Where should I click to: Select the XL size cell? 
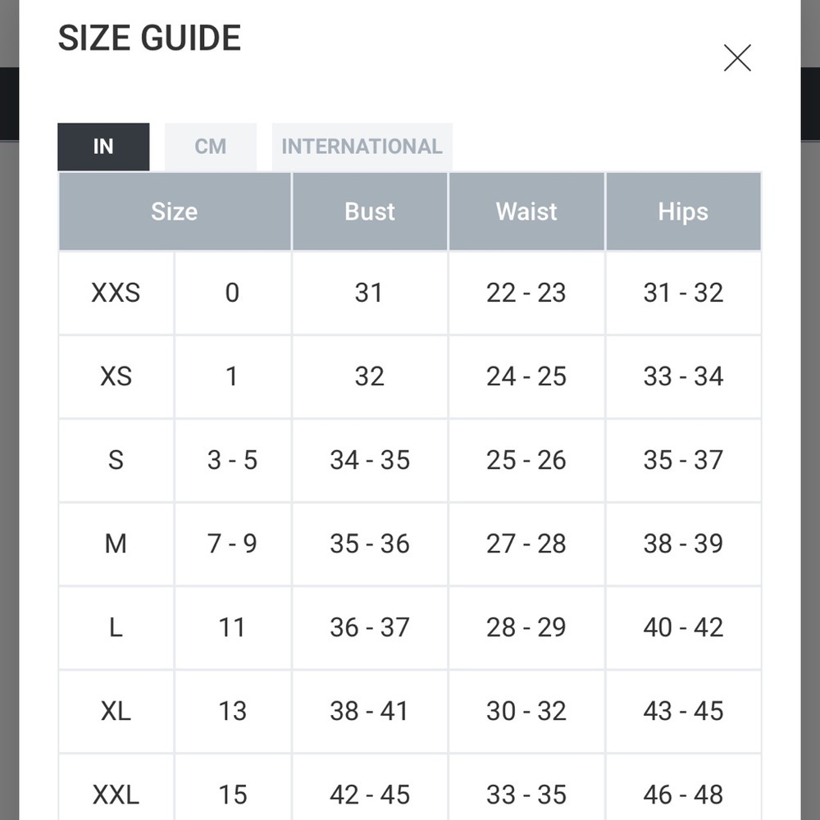116,711
